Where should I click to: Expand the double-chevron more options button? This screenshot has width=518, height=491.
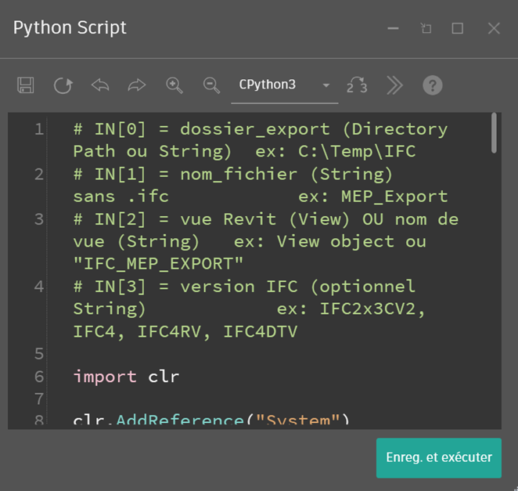click(x=395, y=85)
